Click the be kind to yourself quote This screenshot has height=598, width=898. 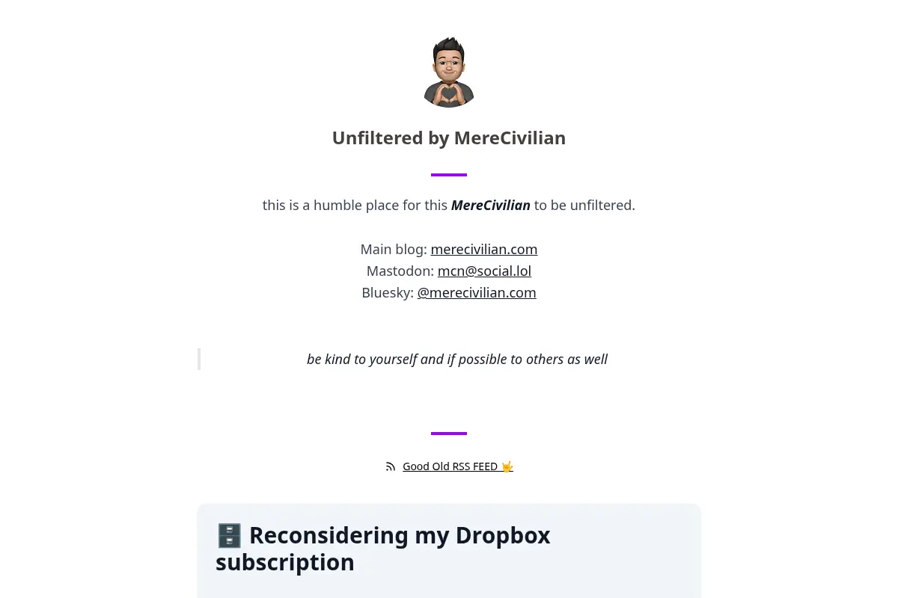[457, 359]
